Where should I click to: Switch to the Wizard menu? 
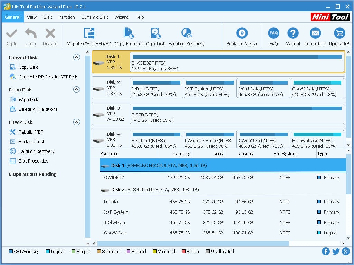point(121,17)
